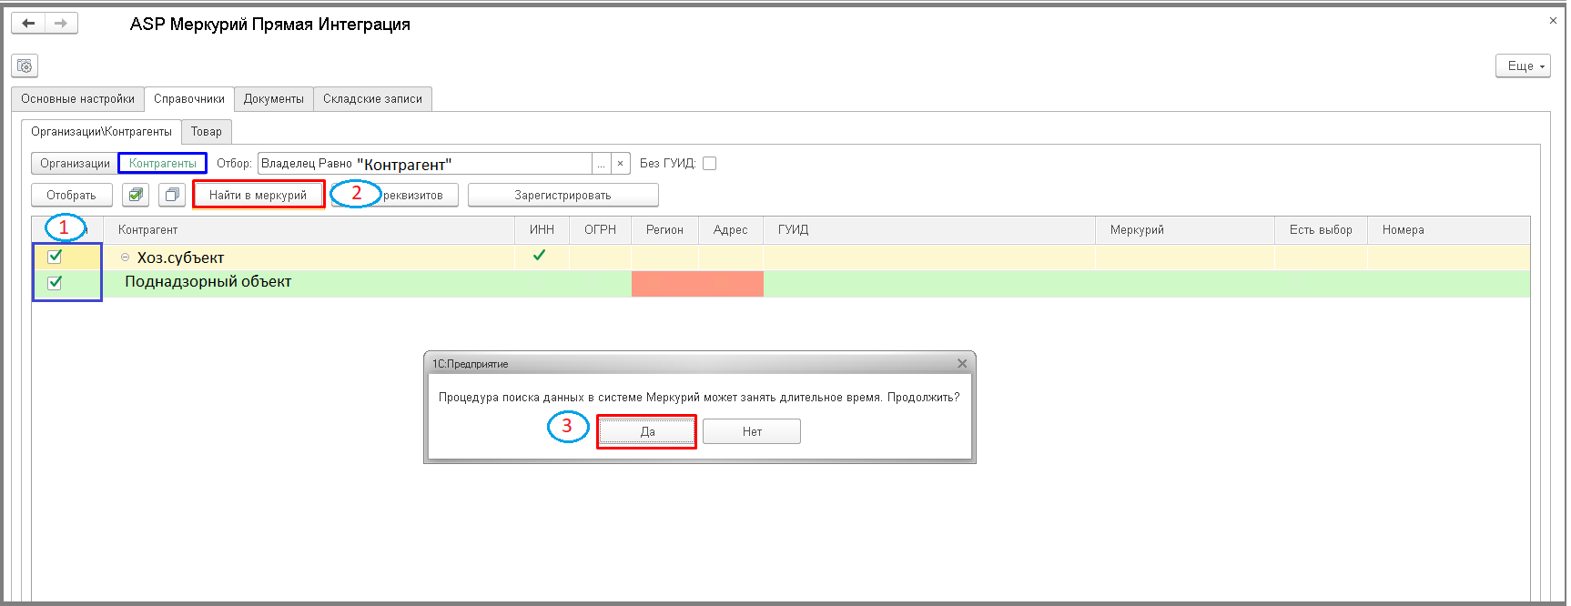Viewport: 1571px width, 606px height.
Task: Collapse the Хоз.субъект tree node
Action: click(x=126, y=258)
